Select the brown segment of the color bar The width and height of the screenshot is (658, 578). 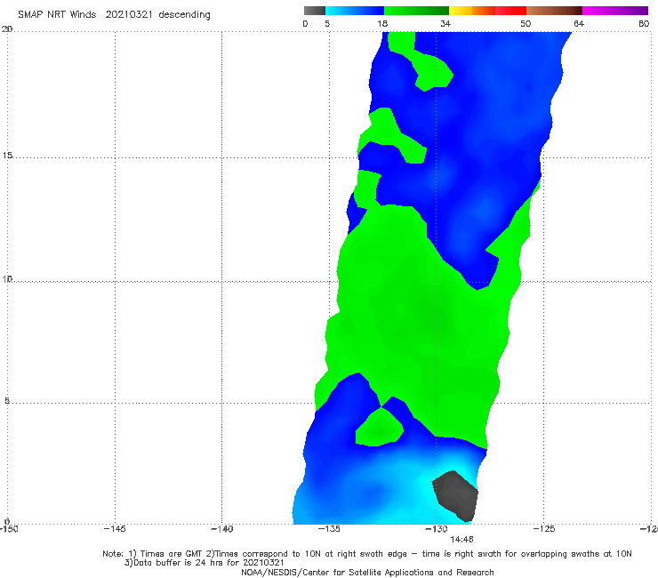(554, 11)
